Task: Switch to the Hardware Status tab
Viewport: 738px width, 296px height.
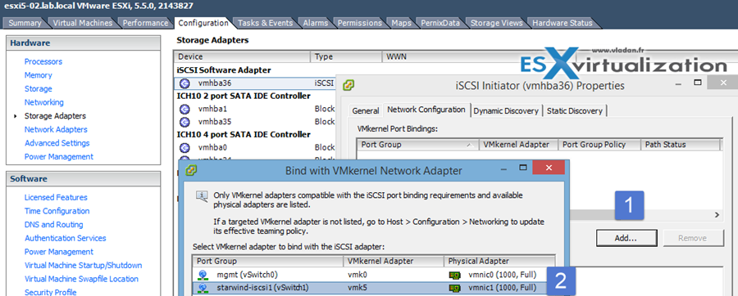Action: pos(562,23)
